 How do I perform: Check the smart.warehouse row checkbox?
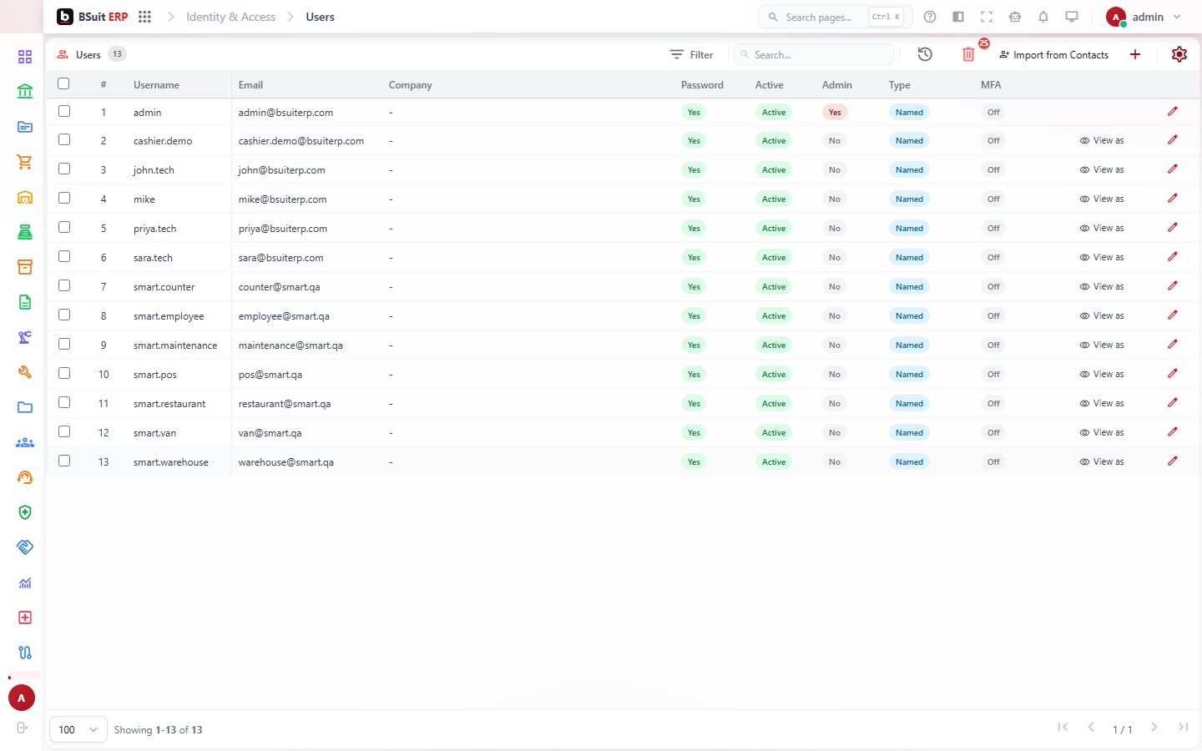pyautogui.click(x=64, y=461)
